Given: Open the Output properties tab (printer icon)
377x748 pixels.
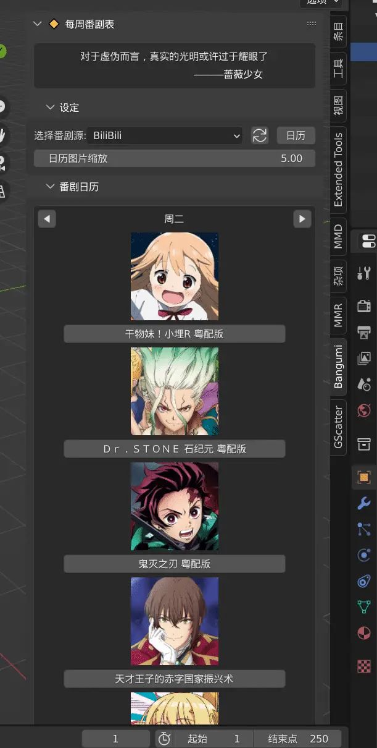Looking at the screenshot, I should 364,333.
